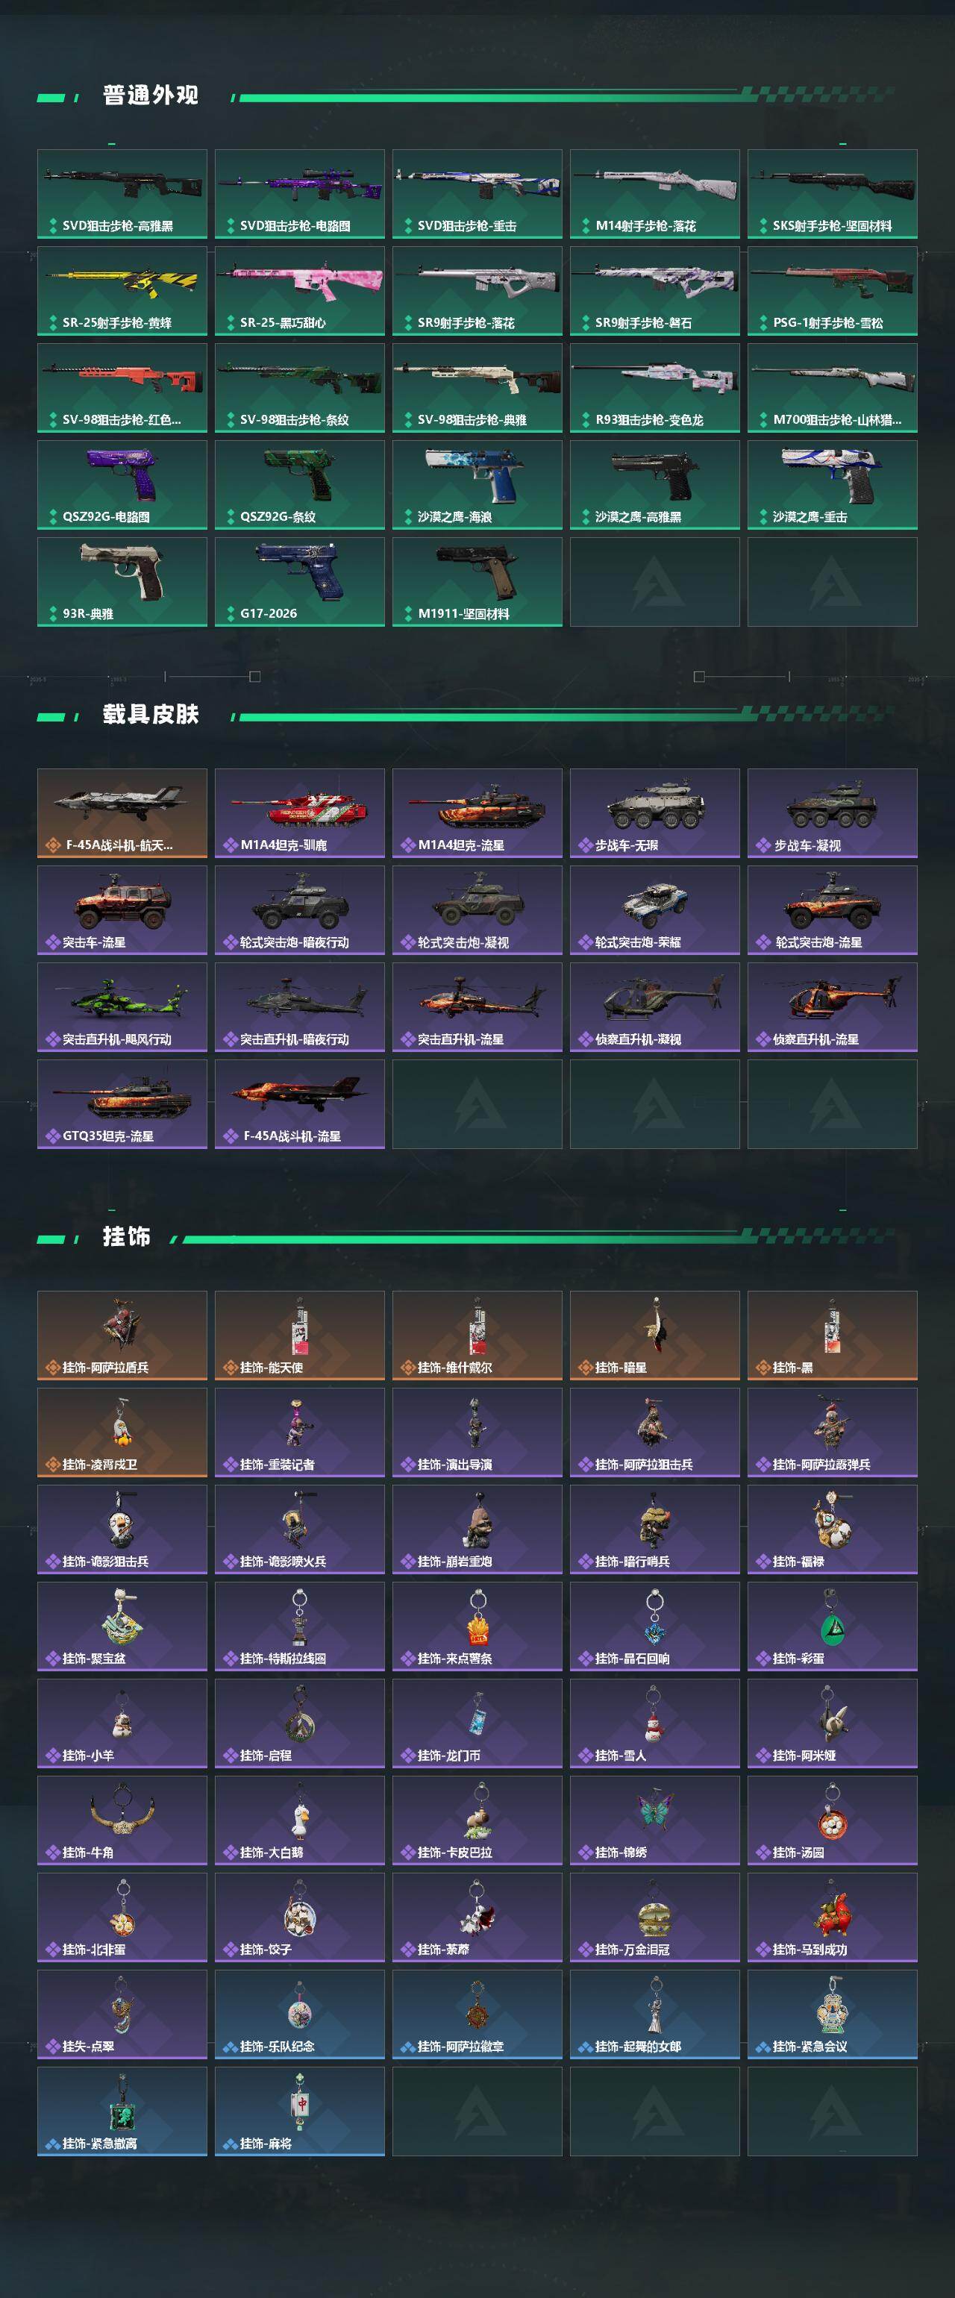The width and height of the screenshot is (955, 2298).
Task: Click the 挂饰-阿萨拉盾兵 orange-rarity charm
Action: [x=122, y=1336]
